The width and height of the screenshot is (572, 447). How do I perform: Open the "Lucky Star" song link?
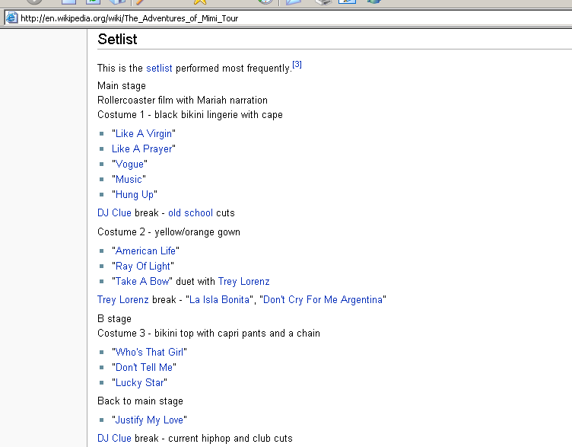pyautogui.click(x=140, y=383)
